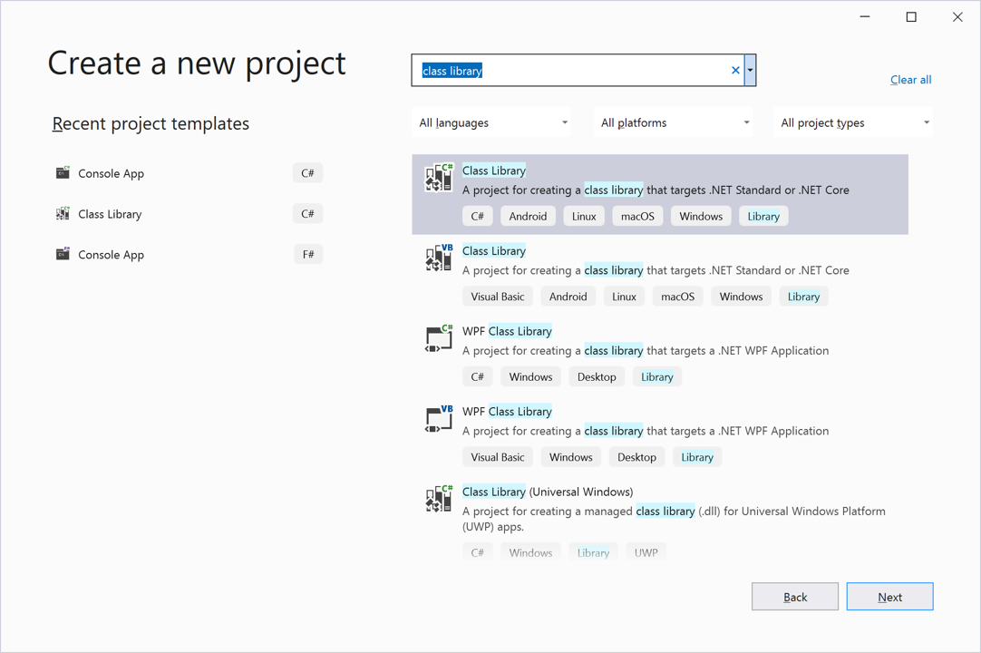Open the All languages filter dropdown

(493, 122)
